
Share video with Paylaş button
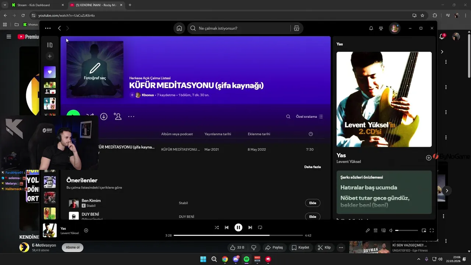tap(274, 248)
